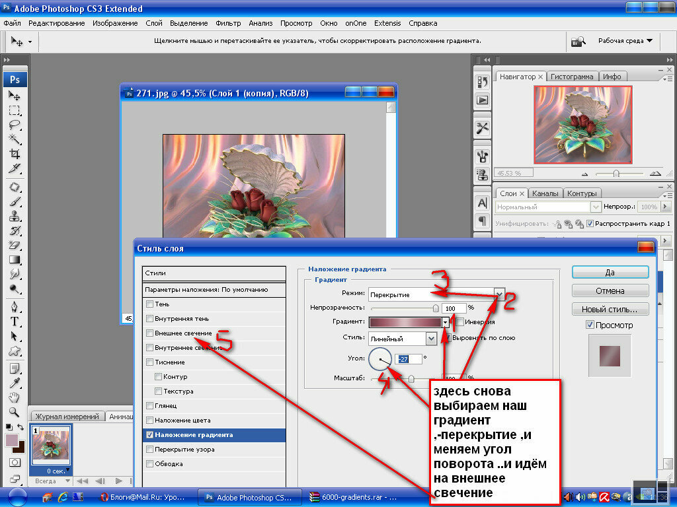Select the Path Selection tool

15,336
